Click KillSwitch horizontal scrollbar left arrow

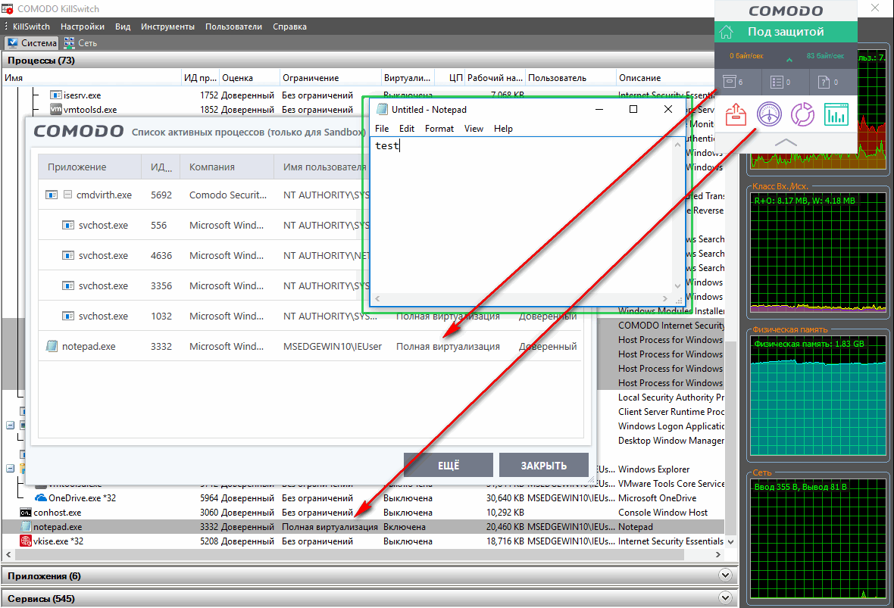pyautogui.click(x=8, y=554)
